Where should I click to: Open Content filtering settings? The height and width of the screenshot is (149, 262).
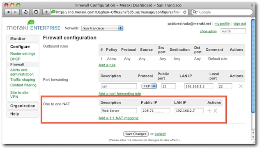[x=23, y=85]
